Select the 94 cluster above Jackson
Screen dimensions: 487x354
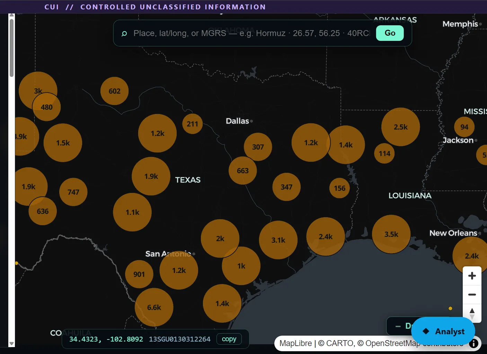tap(464, 127)
